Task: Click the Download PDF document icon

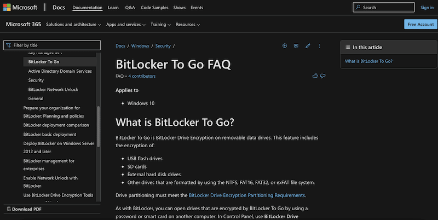Action: tap(9, 209)
